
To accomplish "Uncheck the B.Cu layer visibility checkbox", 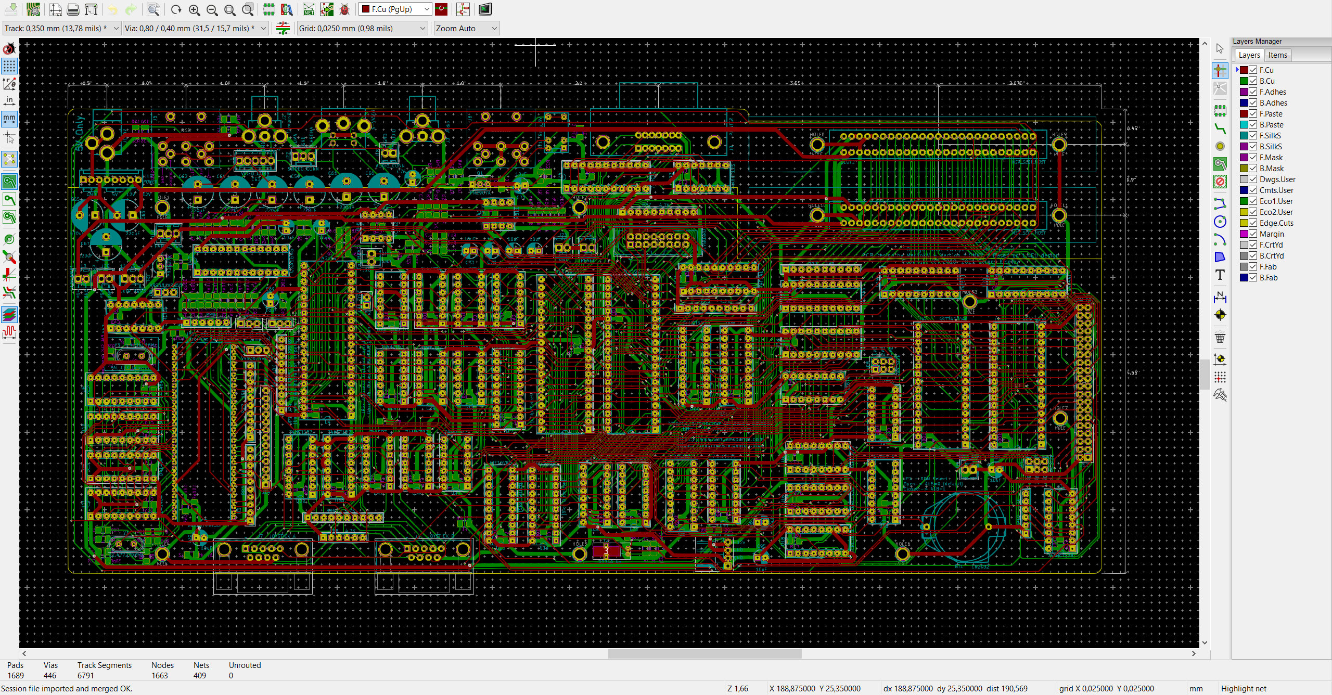I will pos(1253,81).
